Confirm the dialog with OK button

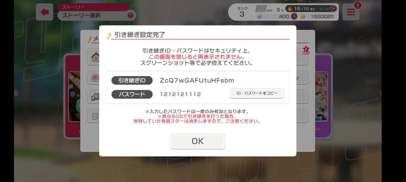click(198, 141)
